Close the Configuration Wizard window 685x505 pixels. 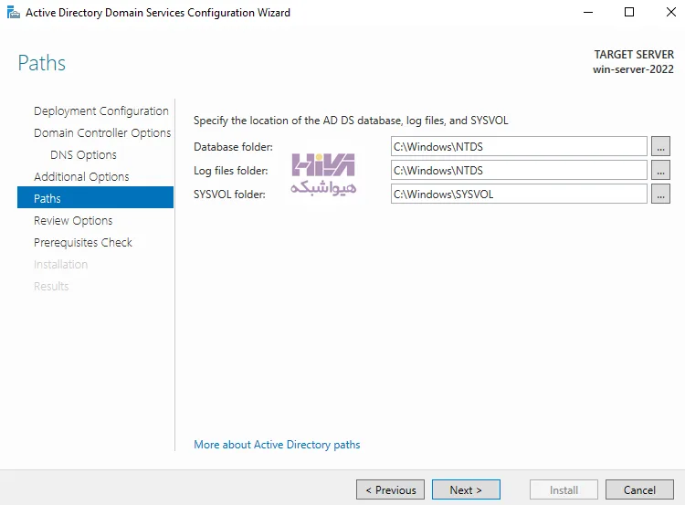(671, 12)
